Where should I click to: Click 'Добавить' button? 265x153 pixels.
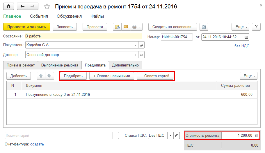point(19,76)
